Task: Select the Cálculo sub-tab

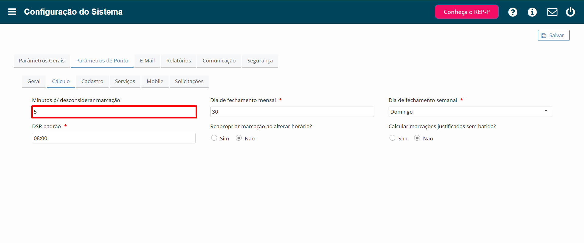Action: [x=61, y=81]
